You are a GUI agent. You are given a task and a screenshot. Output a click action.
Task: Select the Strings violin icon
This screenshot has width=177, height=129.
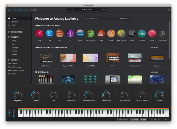[111, 34]
